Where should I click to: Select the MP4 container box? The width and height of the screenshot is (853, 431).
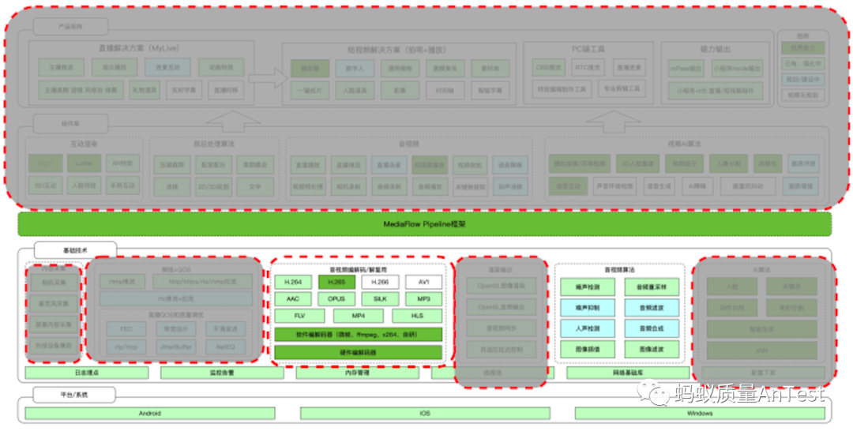point(359,316)
